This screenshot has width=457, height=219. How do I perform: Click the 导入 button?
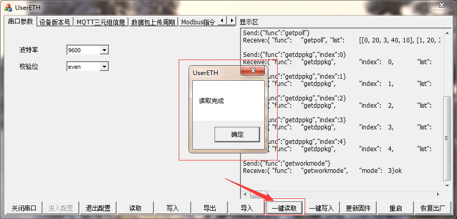tap(247, 208)
